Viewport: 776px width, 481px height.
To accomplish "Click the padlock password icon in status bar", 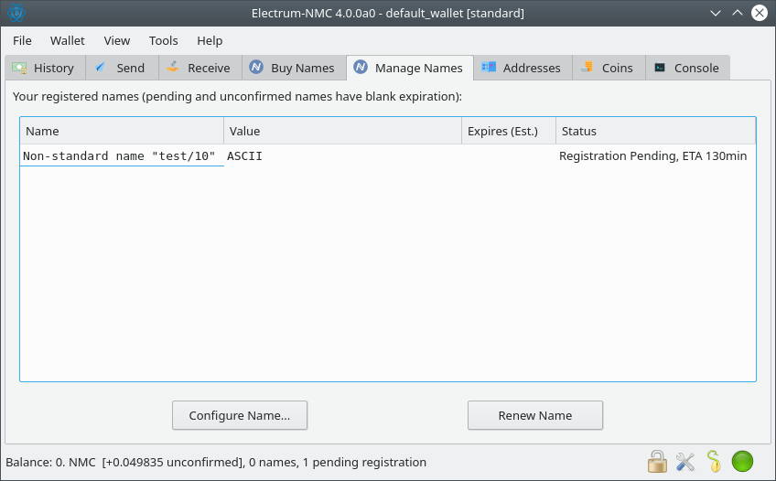I will (657, 462).
